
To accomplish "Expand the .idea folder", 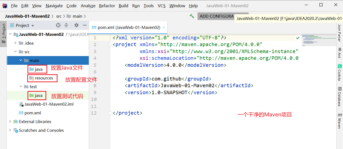I will (x=15, y=43).
